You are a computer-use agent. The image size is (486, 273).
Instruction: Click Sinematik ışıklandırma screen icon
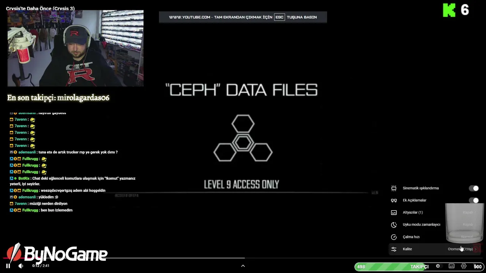tap(394, 188)
